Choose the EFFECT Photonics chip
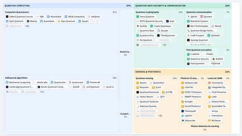Screen dimensions: 242x136 click(x=192, y=92)
